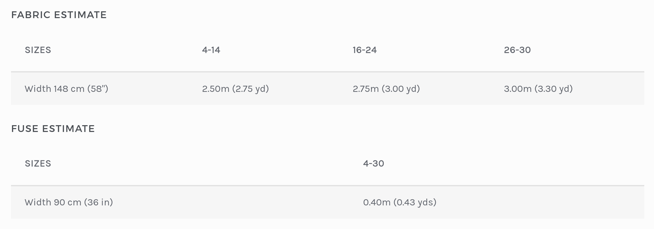Select the (0.43 yds) fuse yardage text
Viewport: 654px width, 229px height.
pos(415,202)
